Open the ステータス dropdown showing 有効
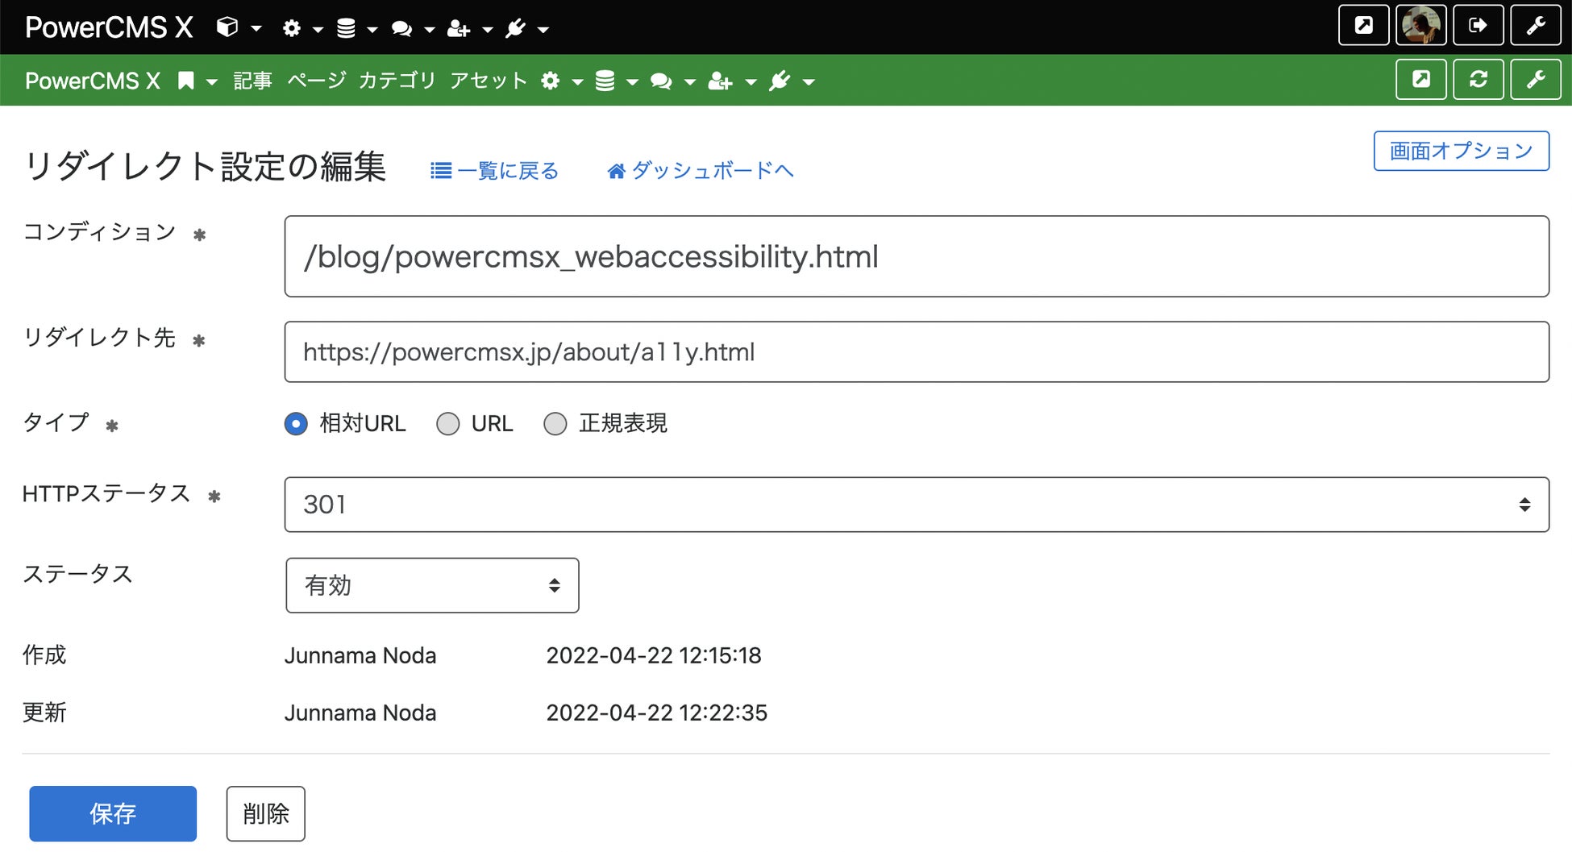This screenshot has height=852, width=1572. coord(432,585)
